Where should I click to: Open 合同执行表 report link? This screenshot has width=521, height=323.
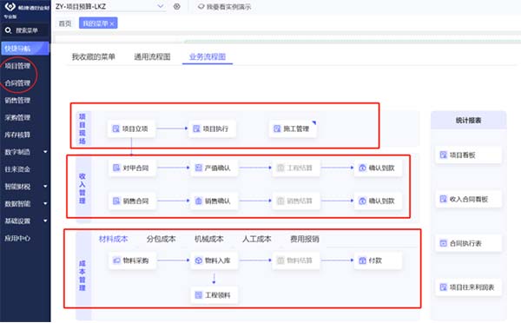(x=468, y=243)
